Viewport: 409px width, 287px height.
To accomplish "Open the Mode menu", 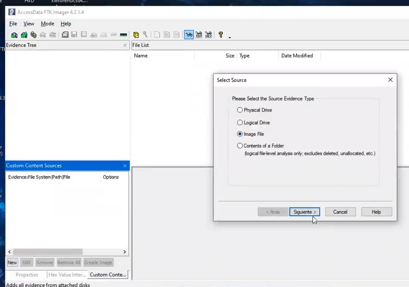I will pyautogui.click(x=48, y=24).
